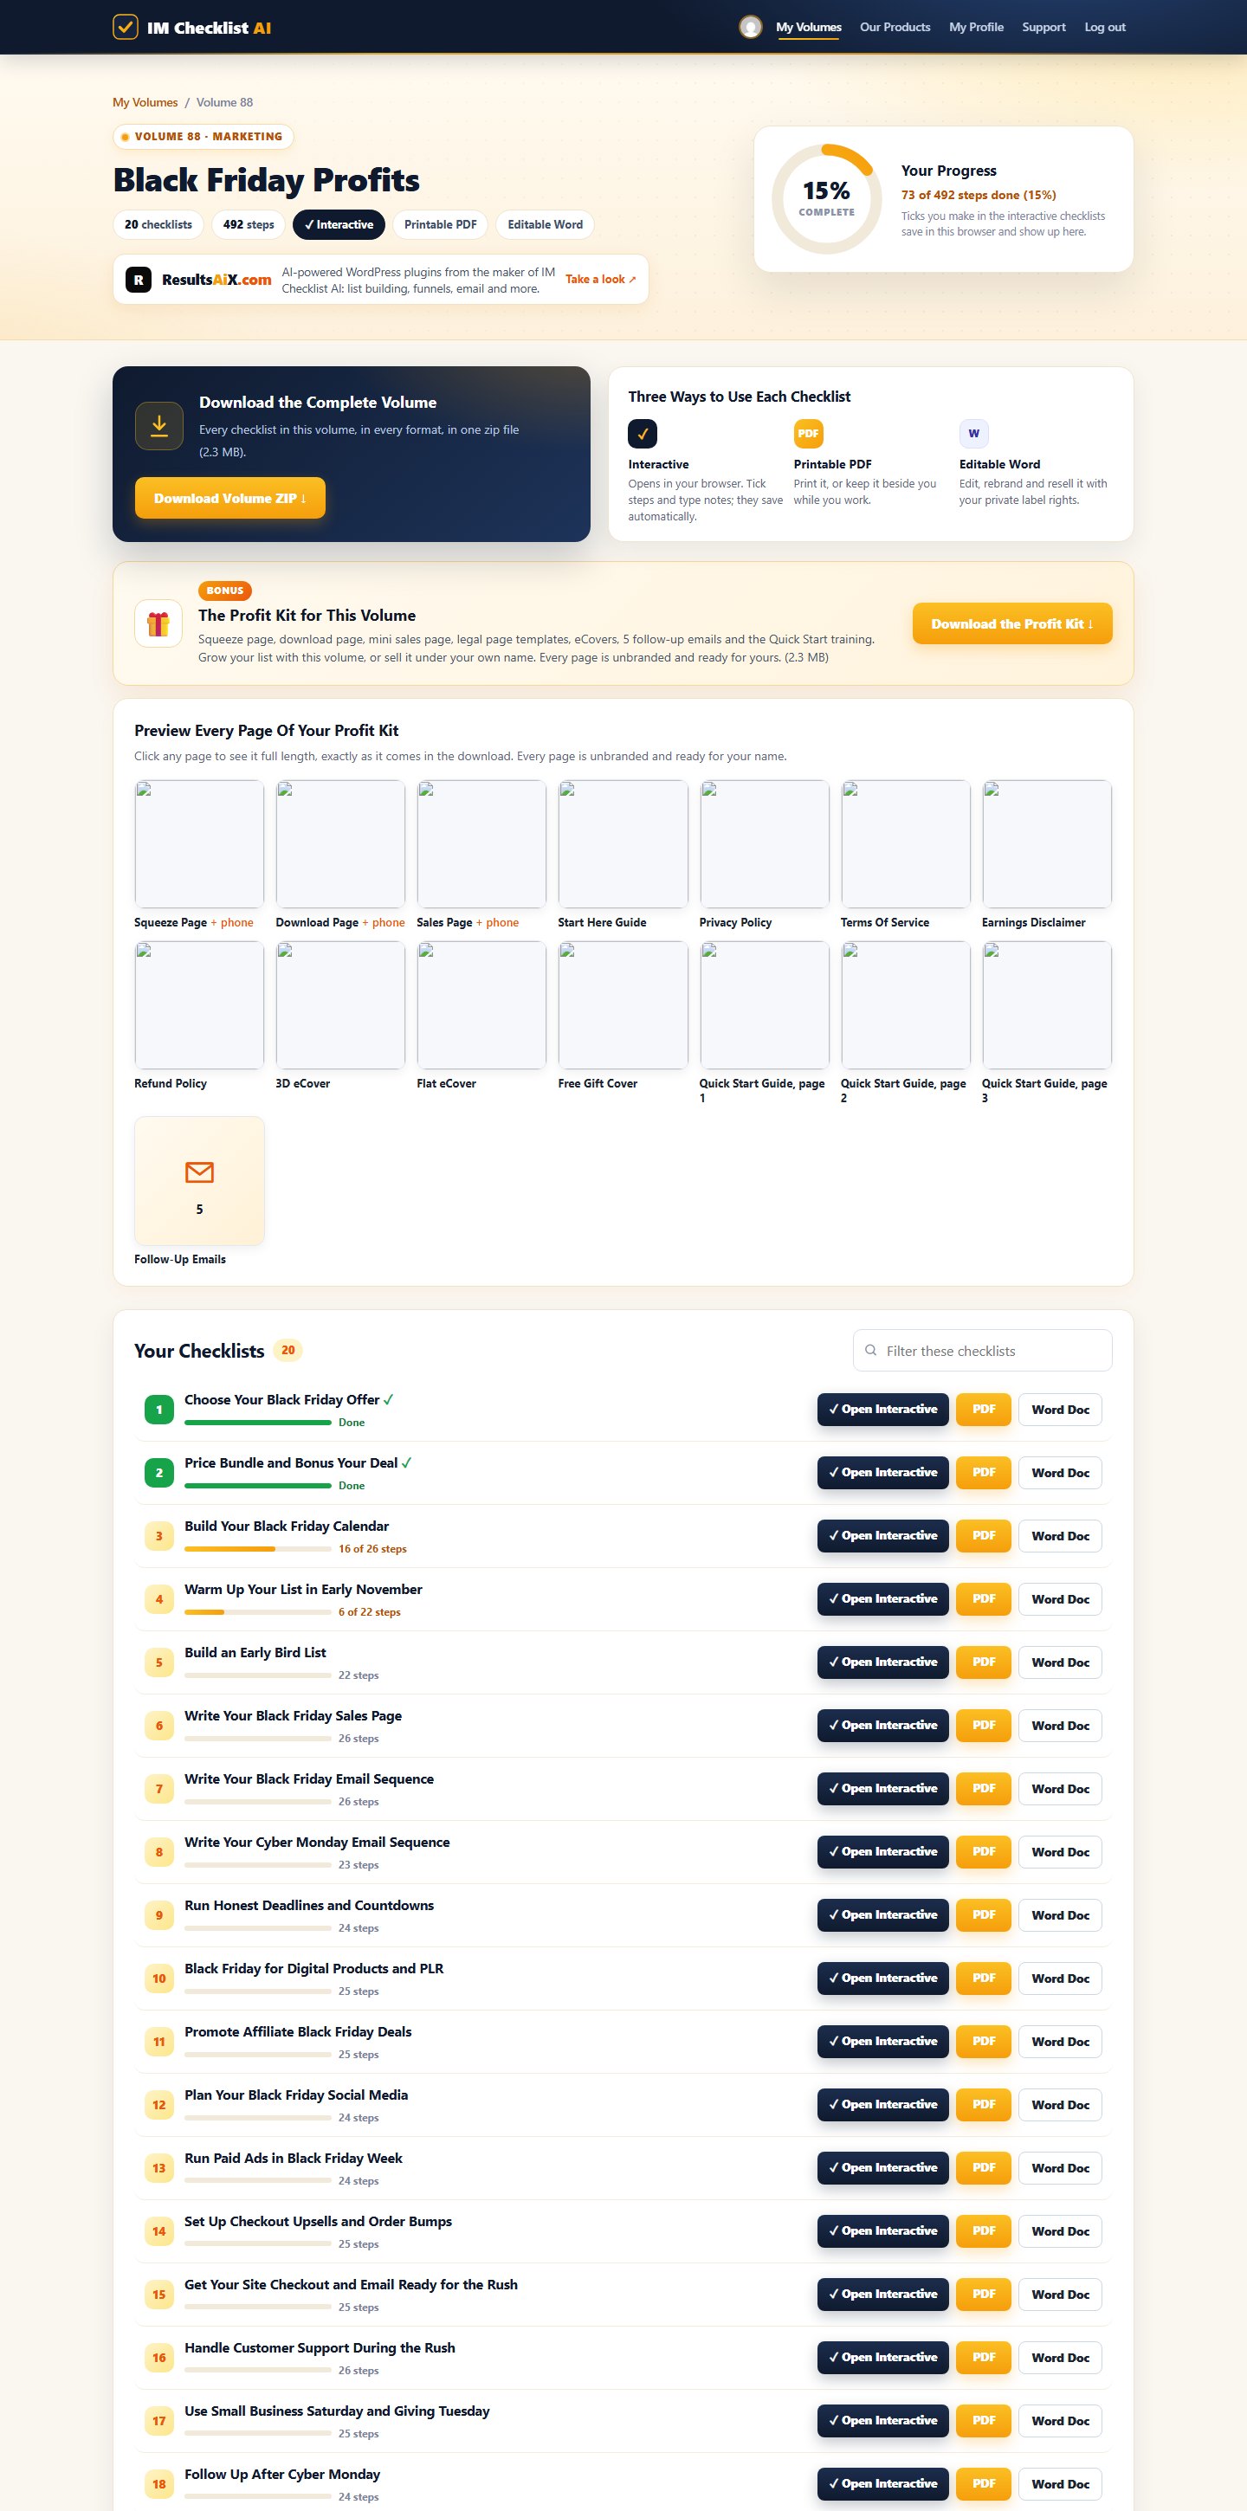The width and height of the screenshot is (1247, 2511).
Task: Click the gift box icon in Profit Kit banner
Action: (158, 623)
